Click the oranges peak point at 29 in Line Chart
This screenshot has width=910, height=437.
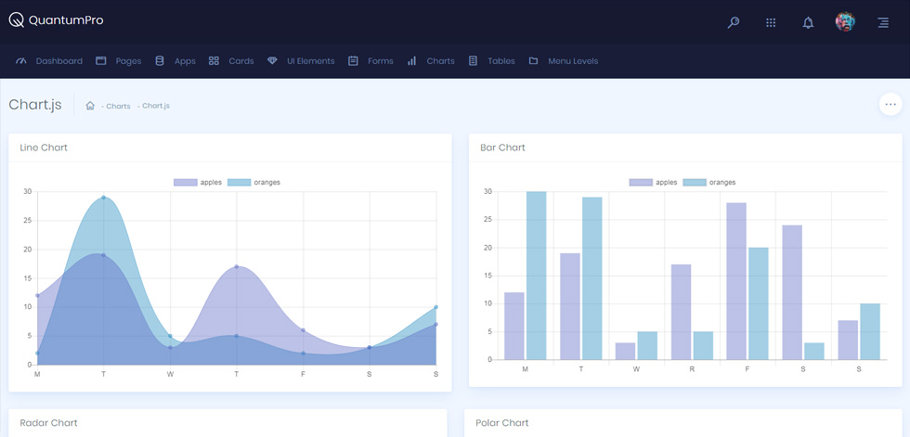click(x=104, y=197)
